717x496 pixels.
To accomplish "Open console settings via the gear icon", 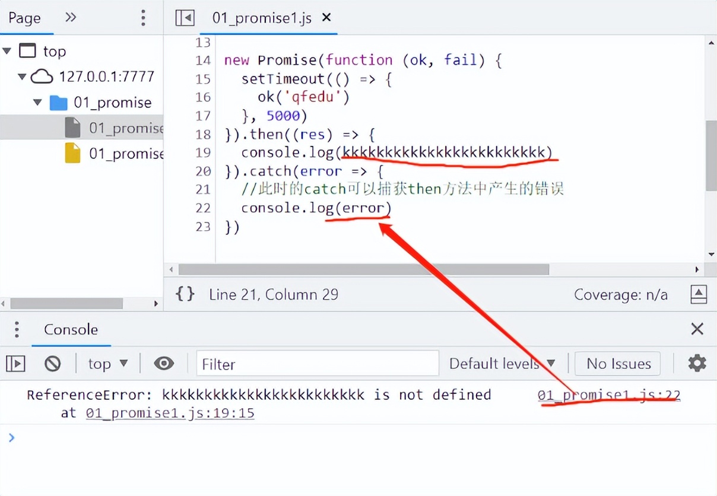I will [697, 363].
